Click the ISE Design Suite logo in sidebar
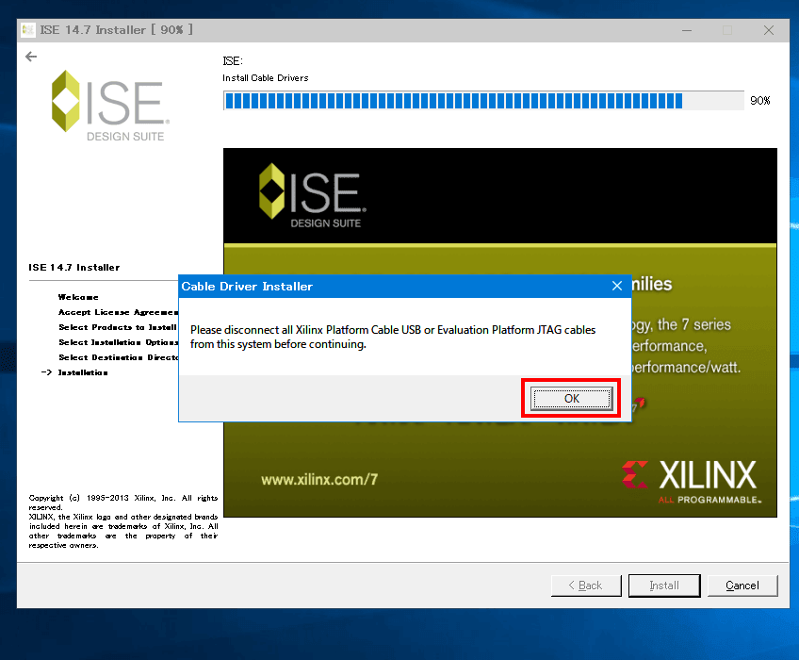 click(110, 106)
